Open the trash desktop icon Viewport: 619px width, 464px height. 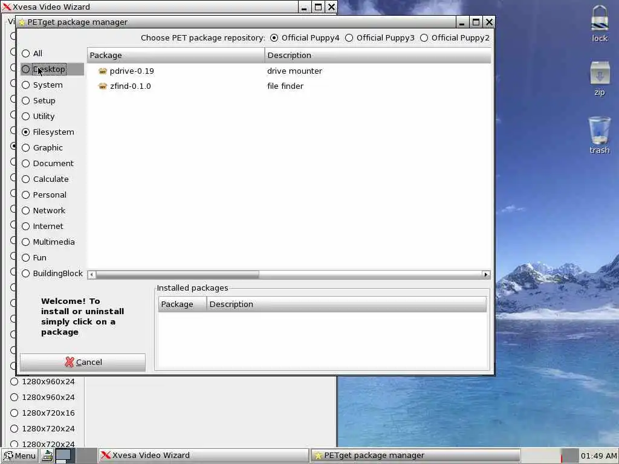599,135
